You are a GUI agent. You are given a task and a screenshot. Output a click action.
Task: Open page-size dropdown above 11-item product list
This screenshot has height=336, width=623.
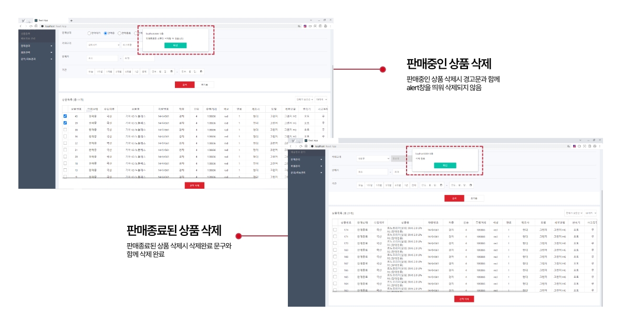pyautogui.click(x=321, y=100)
